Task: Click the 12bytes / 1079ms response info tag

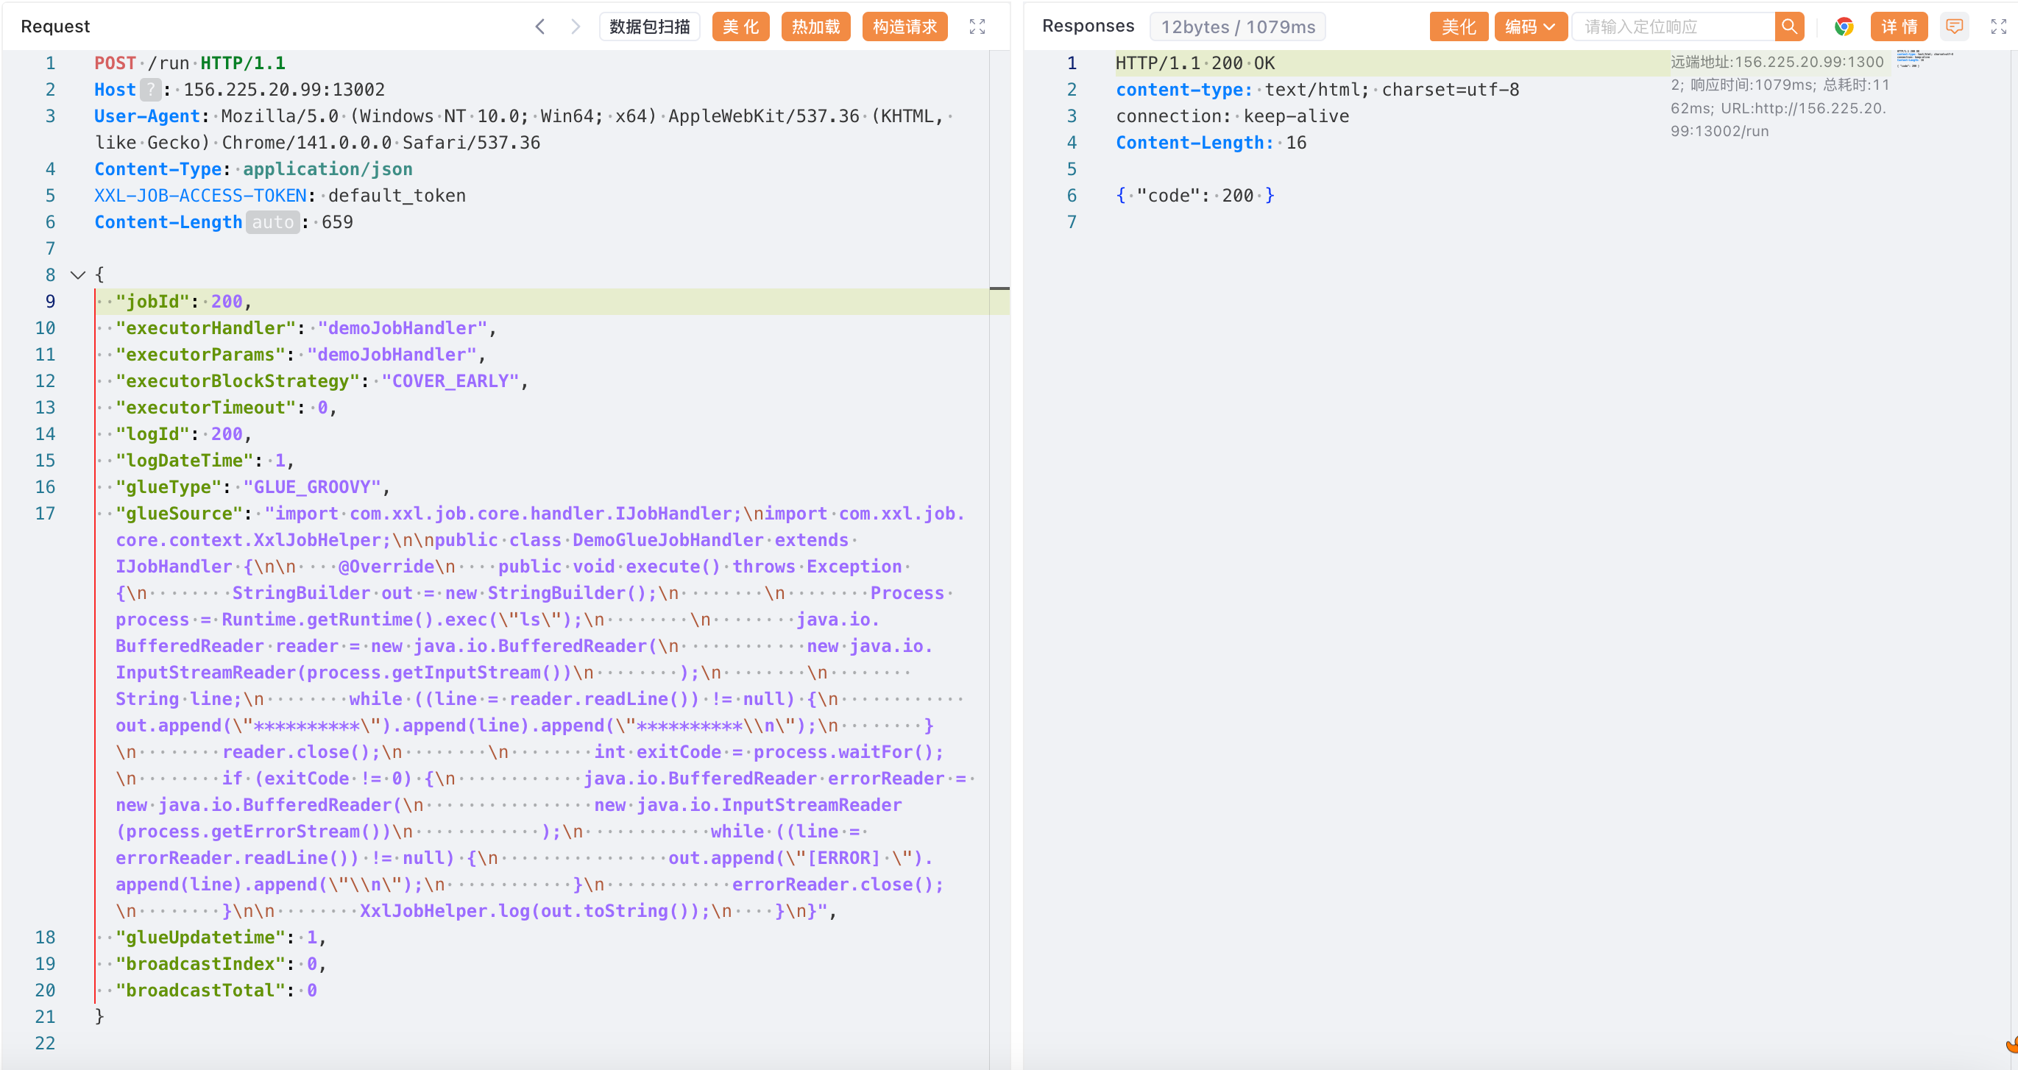Action: coord(1237,26)
